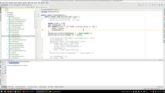Click the collapse all icon in Project panel
Image resolution: width=165 pixels, height=93 pixels.
coord(29,7)
